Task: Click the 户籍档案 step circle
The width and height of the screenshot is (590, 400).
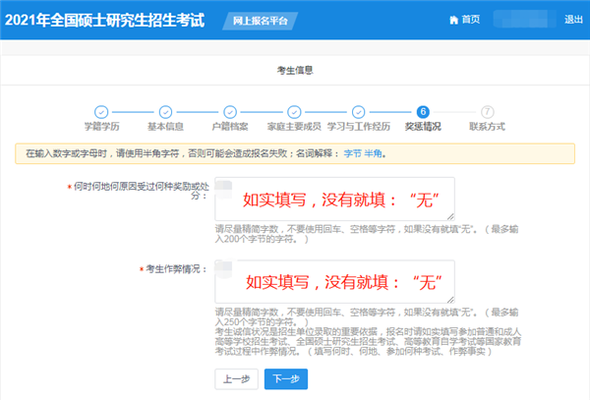Action: tap(230, 112)
